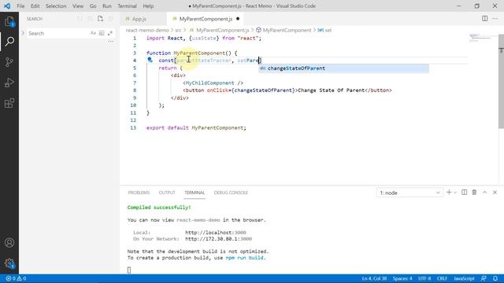The image size is (504, 283).
Task: Open the terminal selector dropdown '1: node'
Action: pyautogui.click(x=409, y=193)
